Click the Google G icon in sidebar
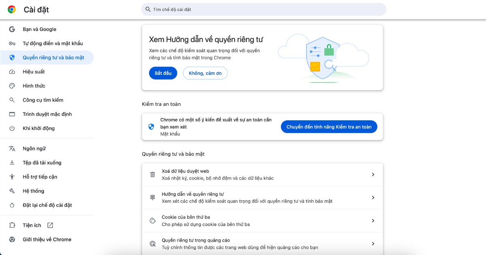The width and height of the screenshot is (486, 255). tap(12, 29)
